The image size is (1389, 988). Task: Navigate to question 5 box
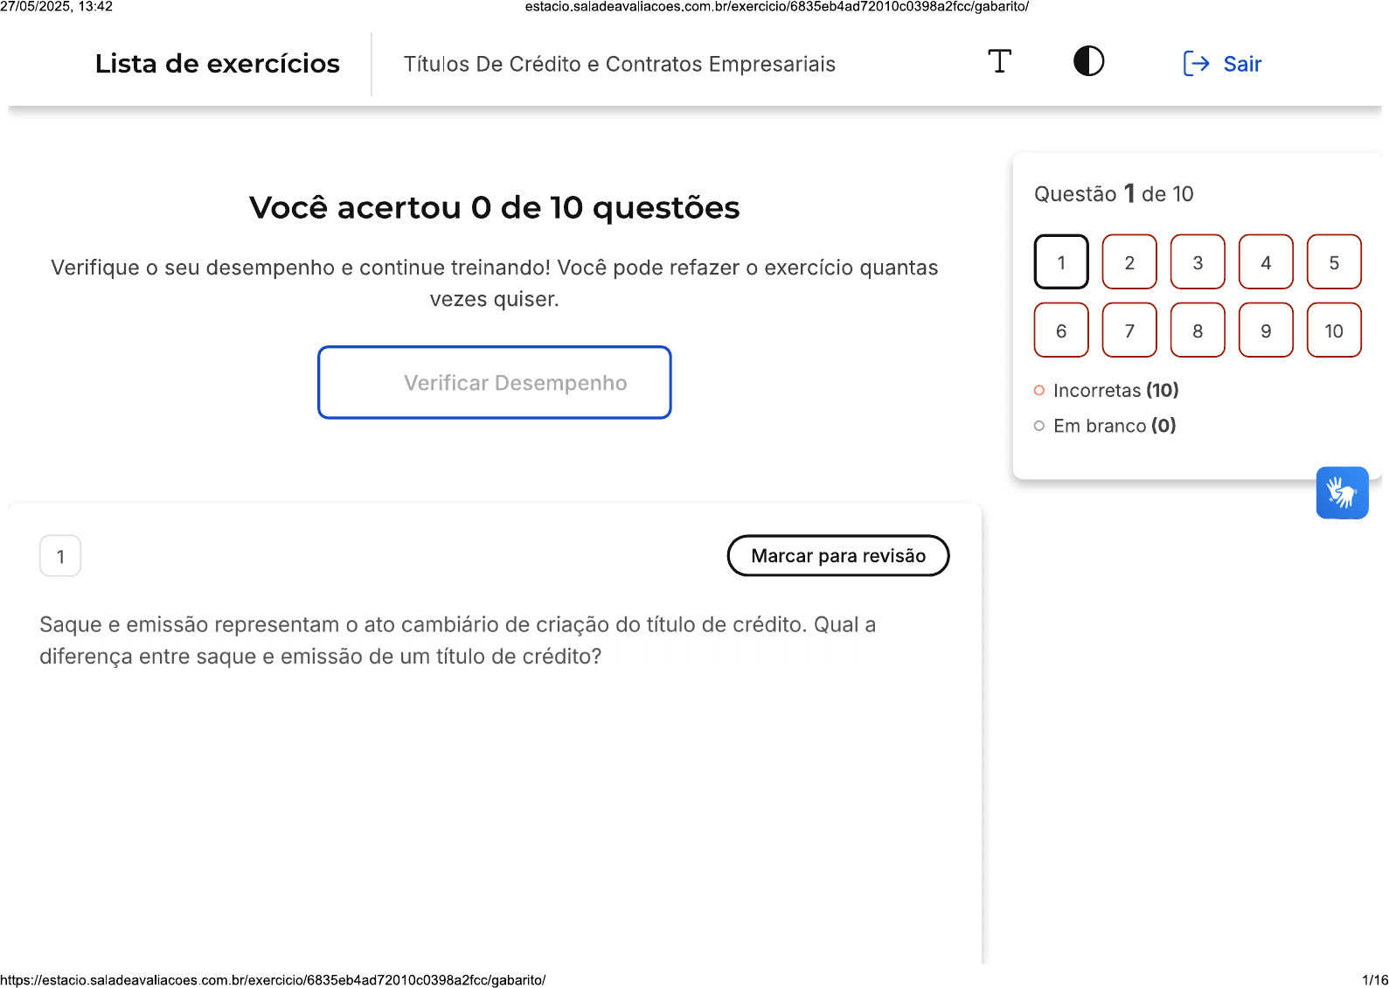pyautogui.click(x=1334, y=261)
